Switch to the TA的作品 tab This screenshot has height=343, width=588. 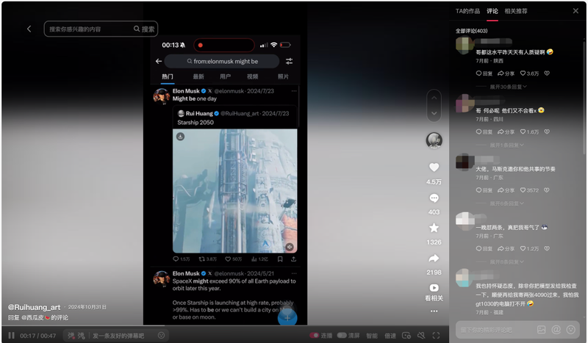tap(467, 11)
